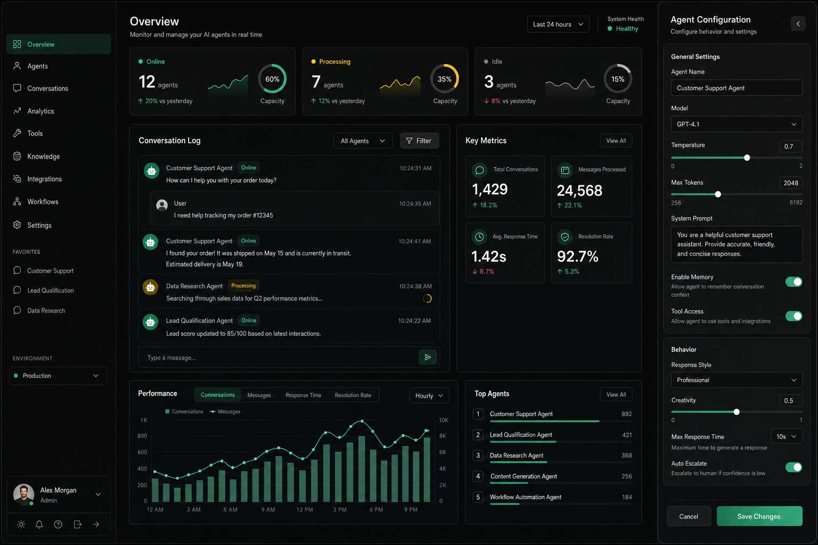Screen dimensions: 818x545
Task: Open the Response Style dropdown
Action: [737, 380]
